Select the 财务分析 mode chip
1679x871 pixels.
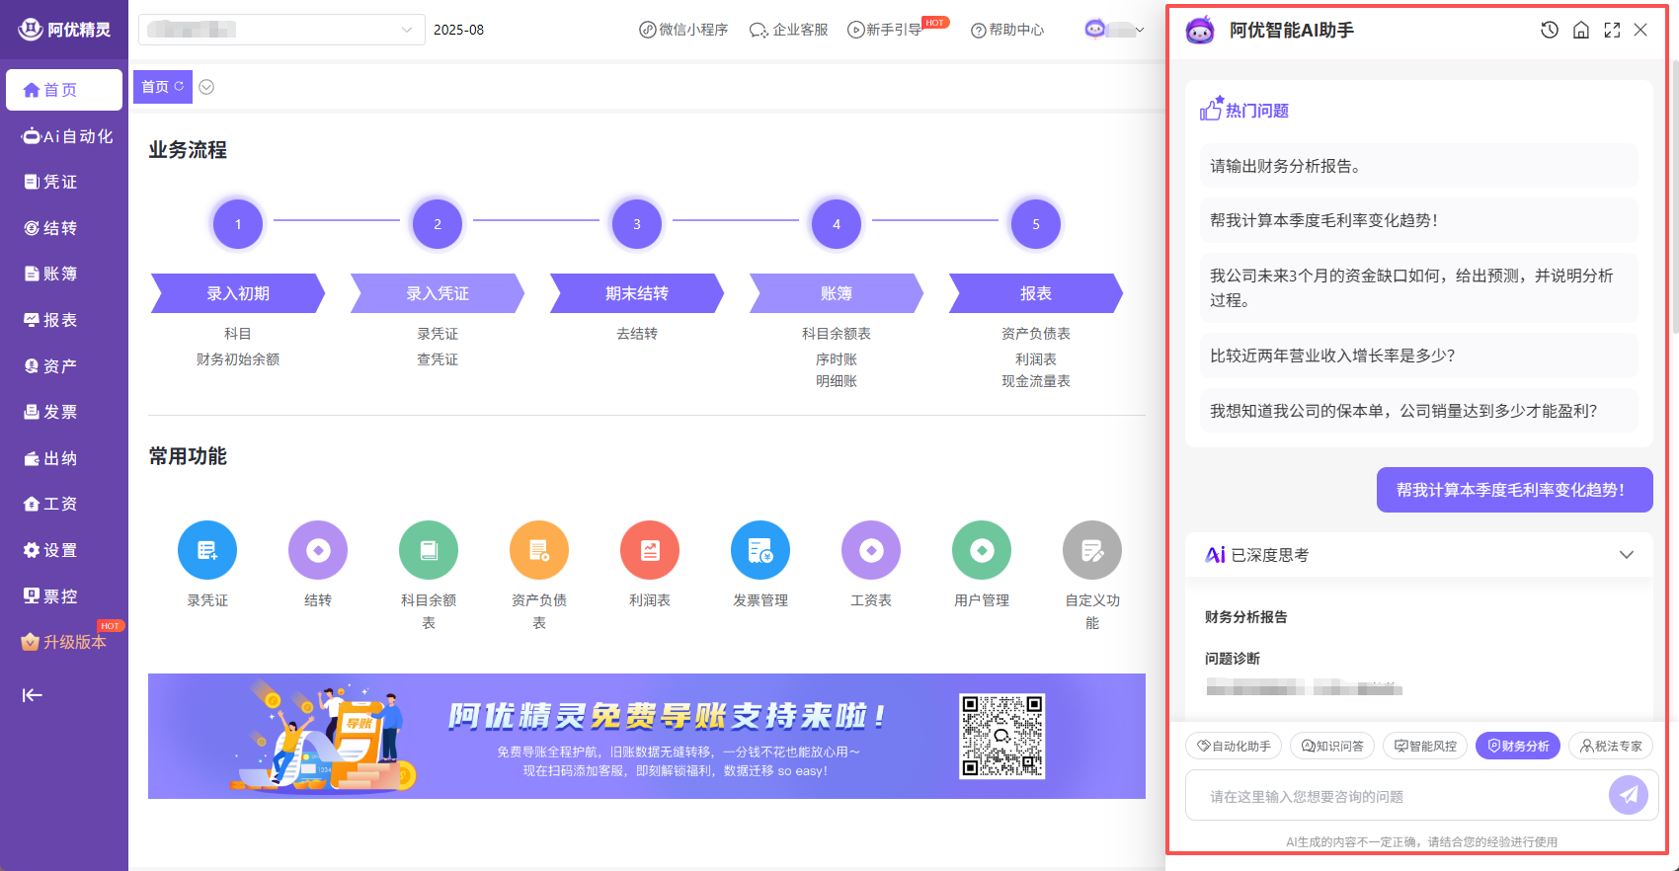pyautogui.click(x=1518, y=747)
